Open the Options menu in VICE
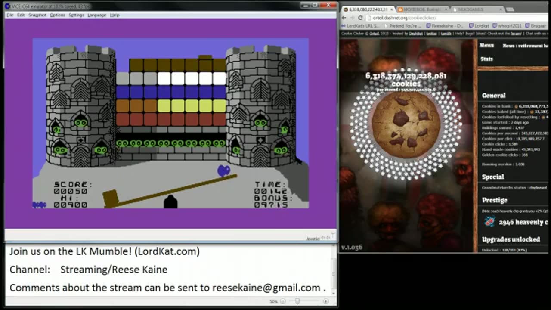 (x=57, y=15)
